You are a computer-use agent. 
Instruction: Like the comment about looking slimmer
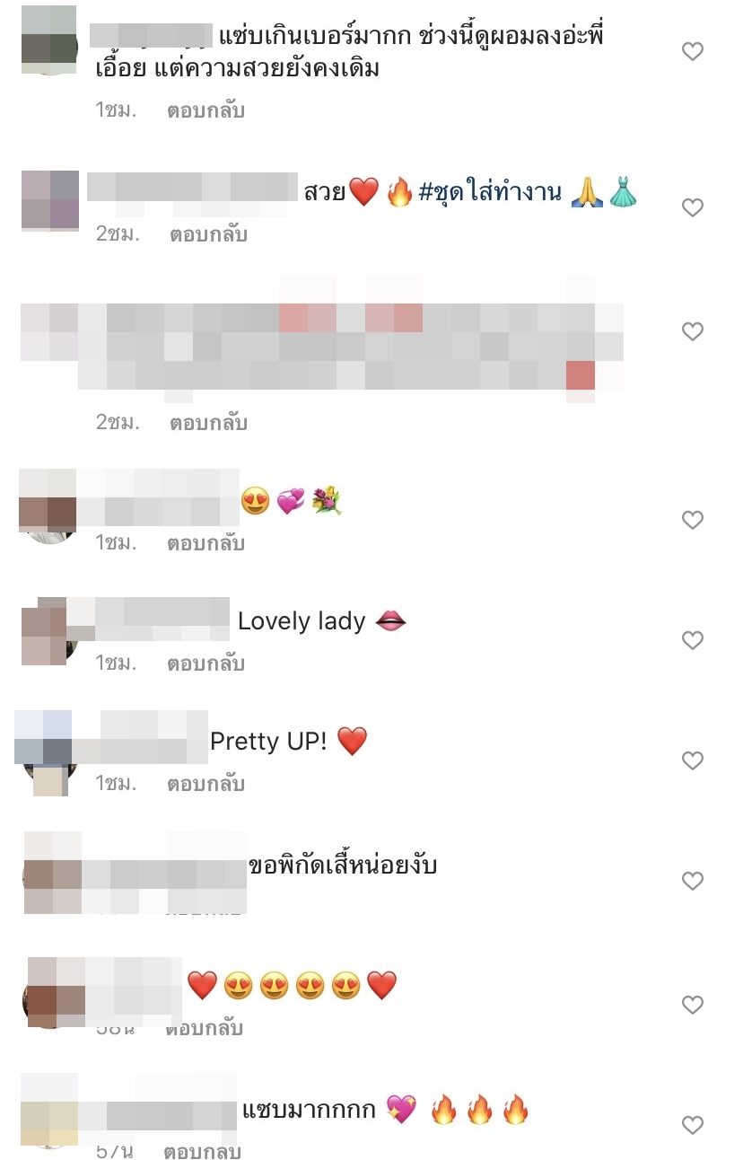click(692, 52)
